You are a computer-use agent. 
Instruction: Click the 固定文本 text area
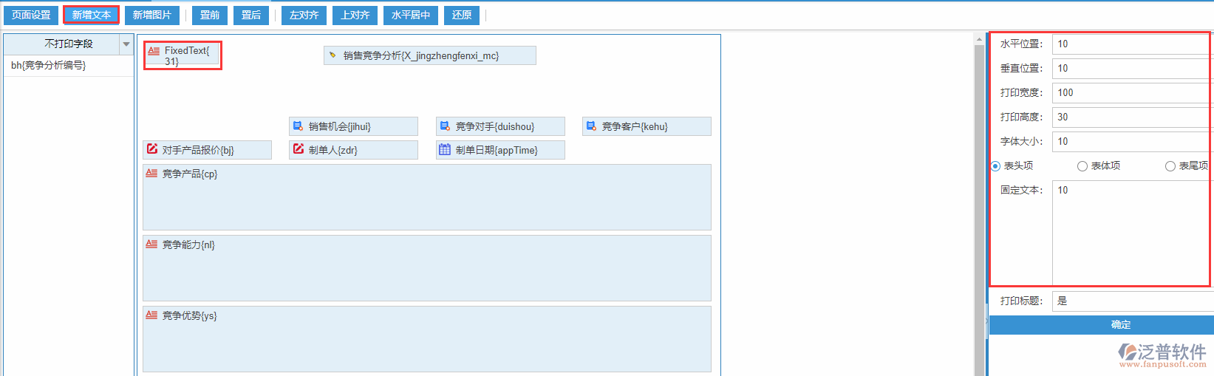(x=1131, y=233)
